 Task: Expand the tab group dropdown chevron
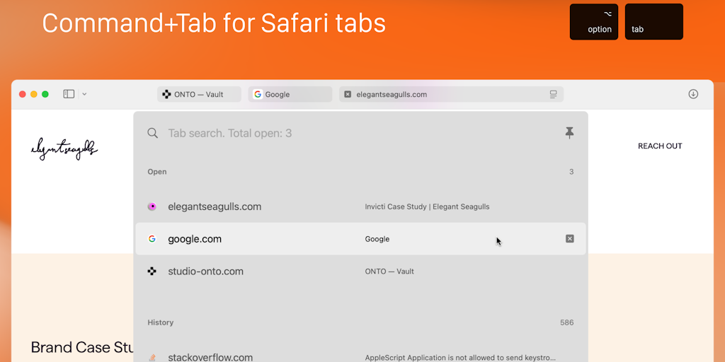click(x=84, y=94)
